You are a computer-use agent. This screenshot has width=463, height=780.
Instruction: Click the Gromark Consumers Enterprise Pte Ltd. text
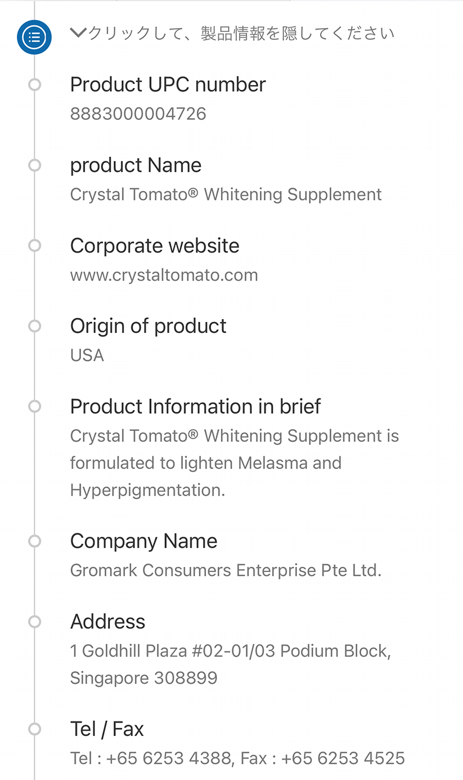[226, 570]
